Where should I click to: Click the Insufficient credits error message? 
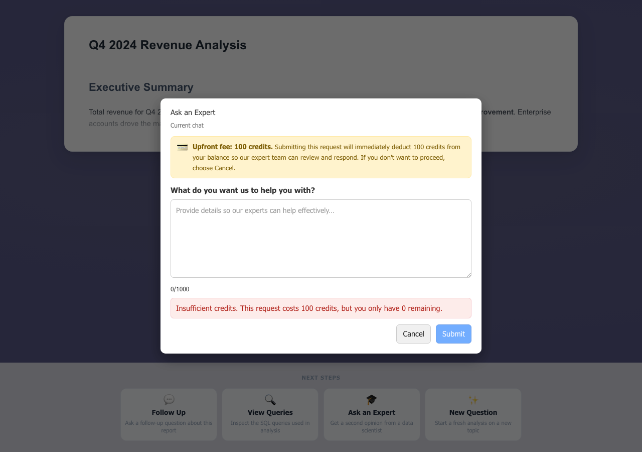click(x=309, y=308)
